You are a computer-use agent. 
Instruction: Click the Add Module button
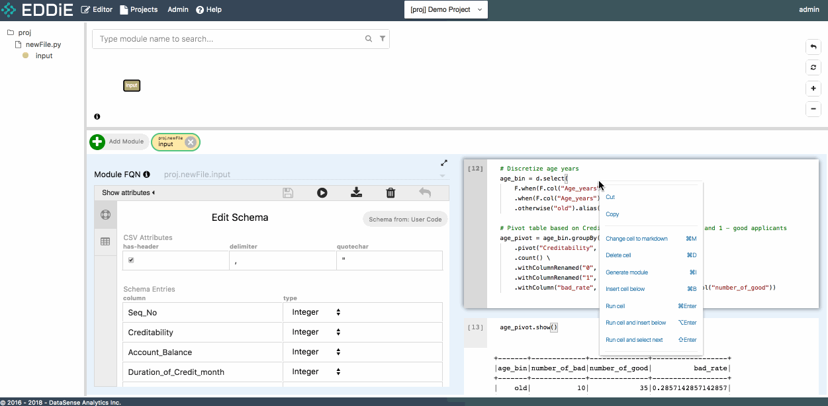point(119,142)
